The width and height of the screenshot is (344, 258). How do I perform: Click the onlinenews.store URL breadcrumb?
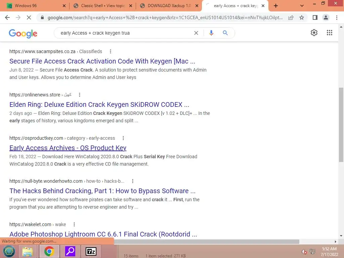pyautogui.click(x=40, y=95)
